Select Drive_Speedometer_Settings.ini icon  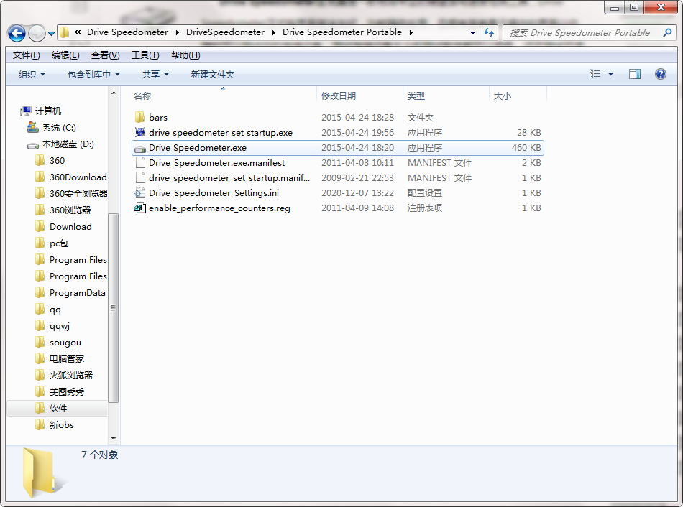pos(139,192)
